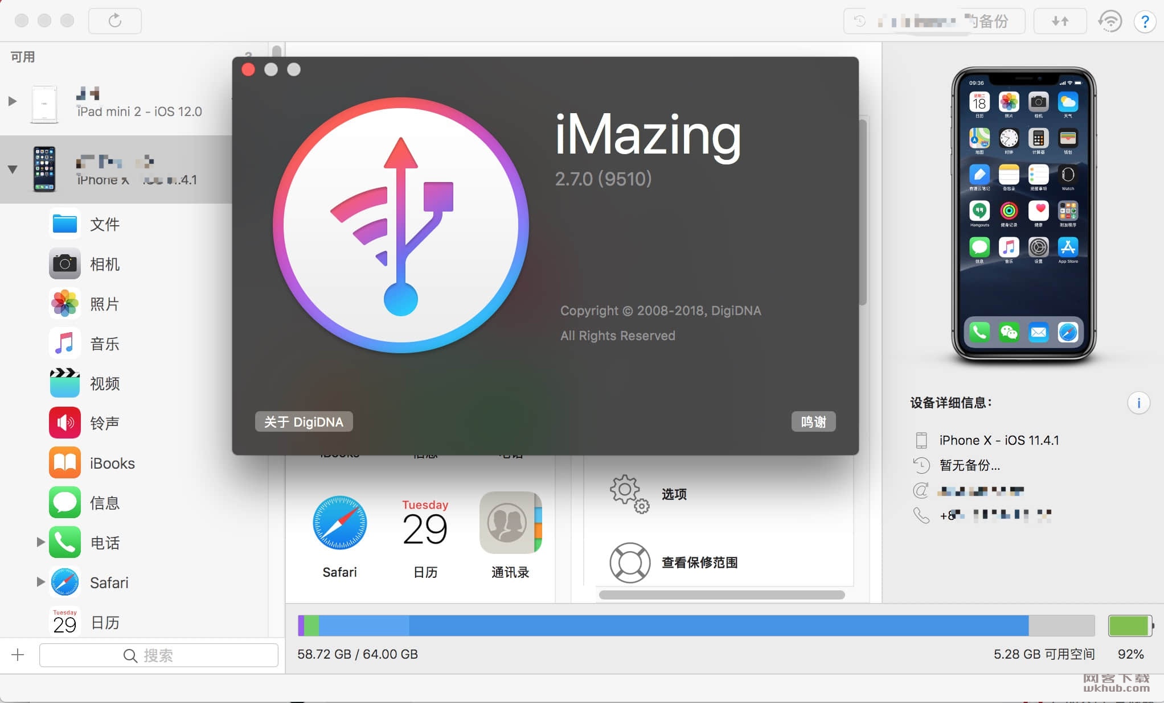Click the iPhone X screenshot preview
This screenshot has height=703, width=1164.
[1023, 215]
